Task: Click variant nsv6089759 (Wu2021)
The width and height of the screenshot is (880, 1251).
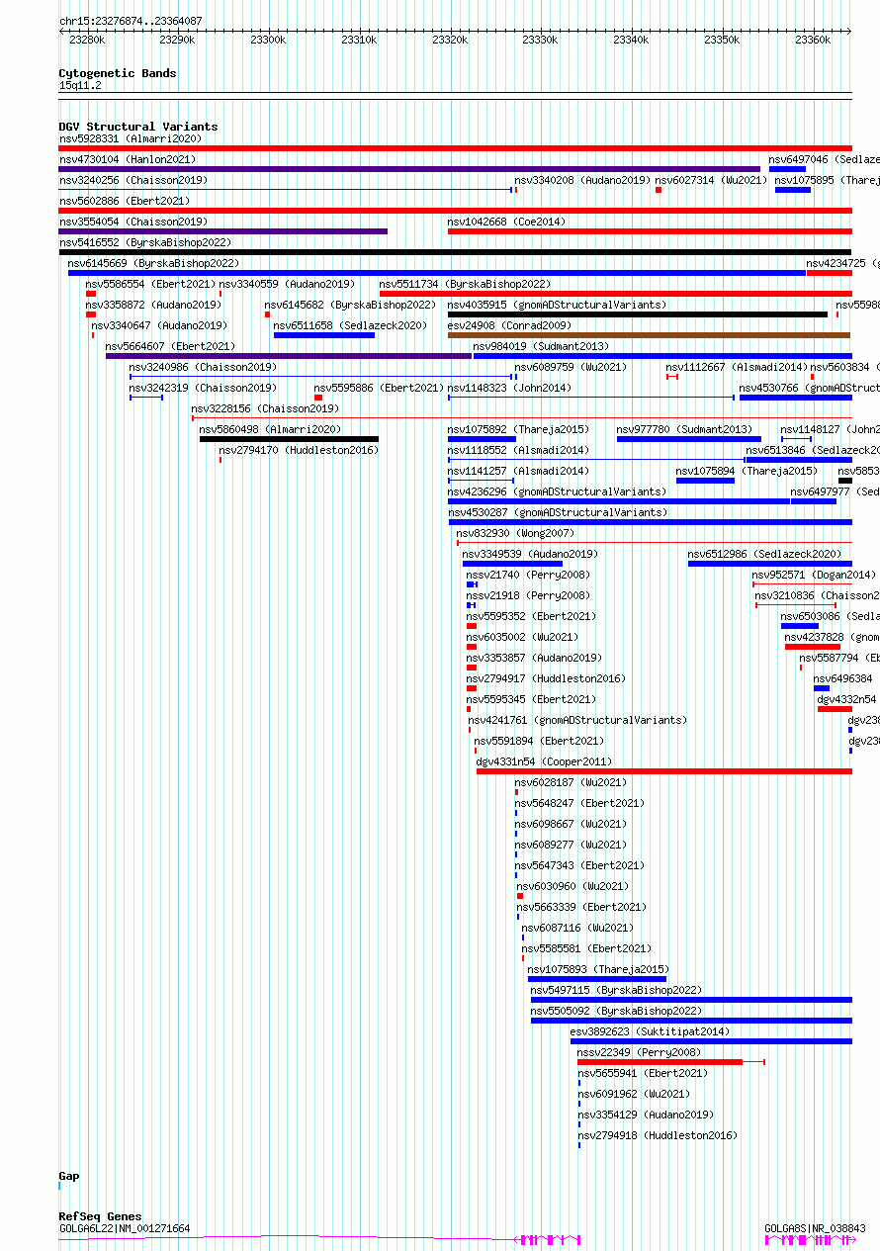Action: click(x=571, y=367)
